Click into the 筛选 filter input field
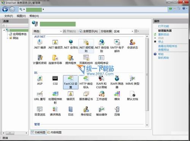This screenshot has height=141, width=190. click(50, 31)
